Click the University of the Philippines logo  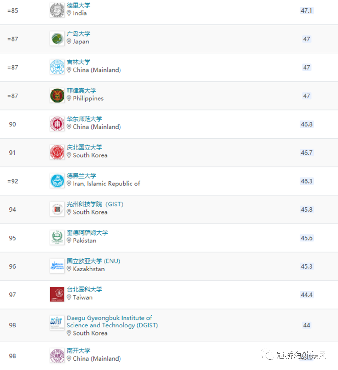[57, 95]
